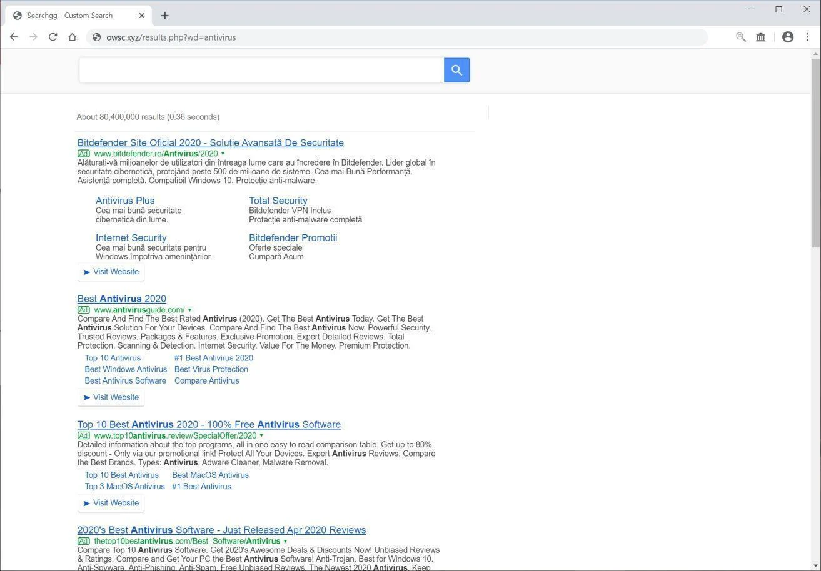The image size is (821, 571).
Task: Open the user profile avatar icon
Action: (x=788, y=37)
